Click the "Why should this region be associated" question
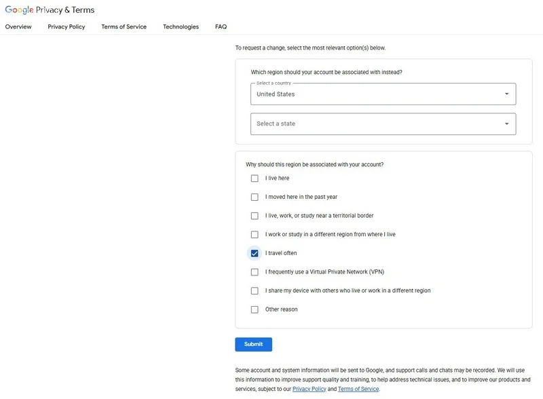Viewport: 543px width, 399px height. [314, 164]
